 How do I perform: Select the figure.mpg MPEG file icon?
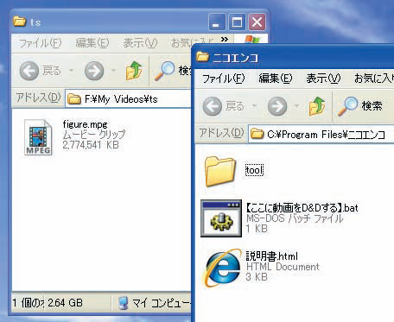(x=38, y=138)
